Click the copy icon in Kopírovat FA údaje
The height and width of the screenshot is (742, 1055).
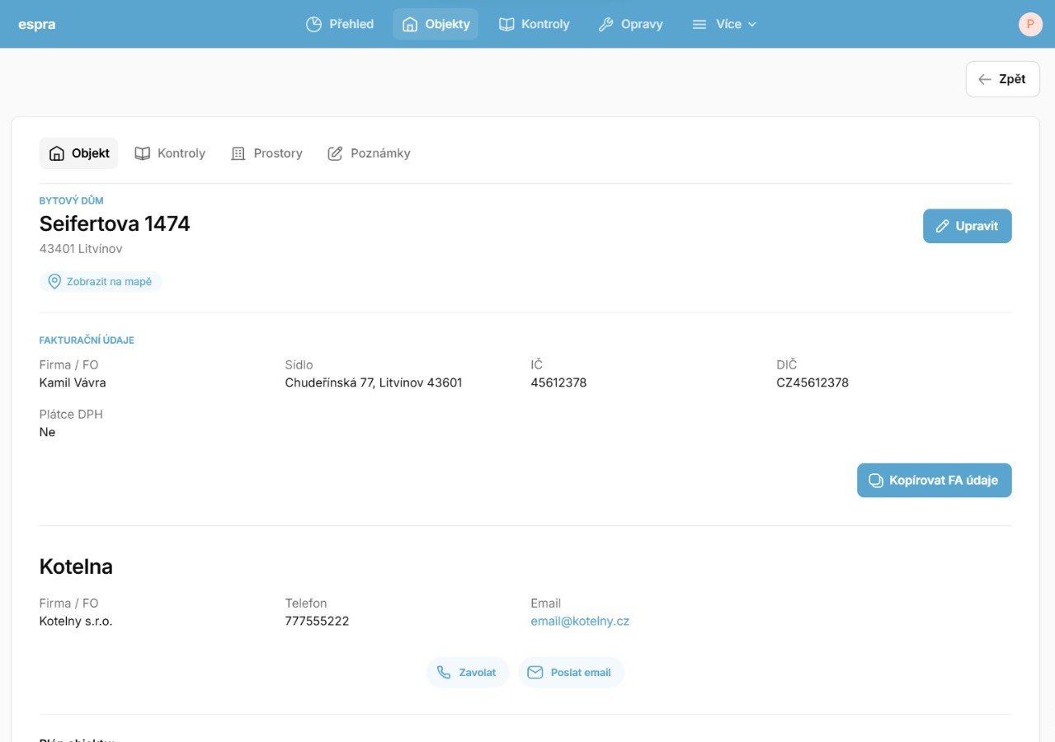click(876, 481)
